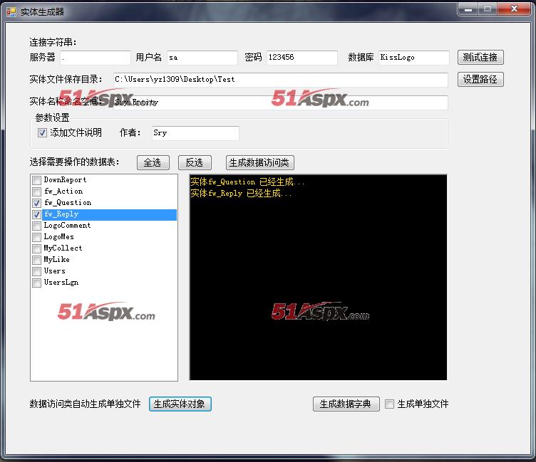The height and width of the screenshot is (462, 536).
Task: Check the MyLike table checkbox
Action: tap(36, 260)
